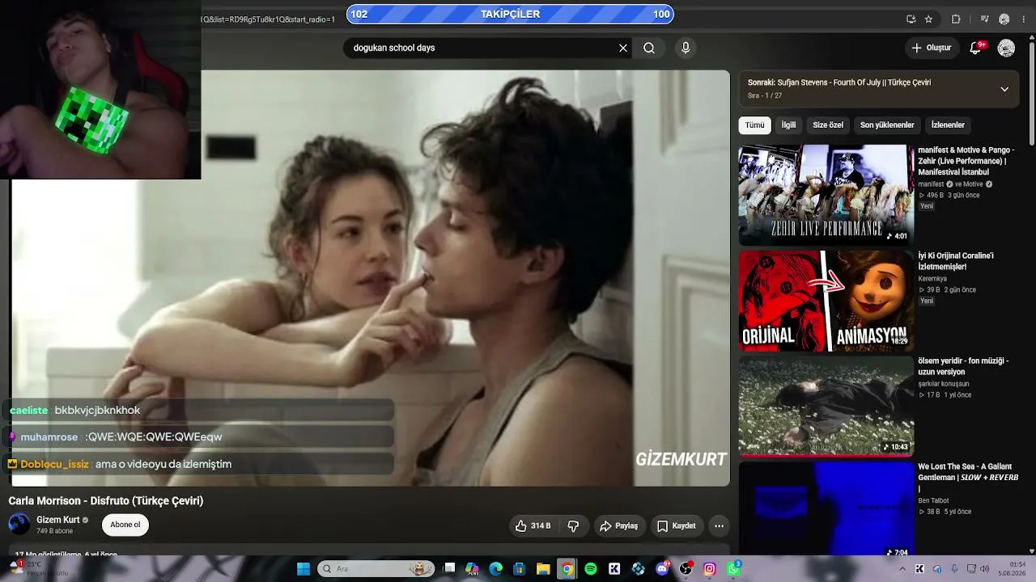1036x582 pixels.
Task: Dislike the Carla Morrison video
Action: (x=573, y=526)
